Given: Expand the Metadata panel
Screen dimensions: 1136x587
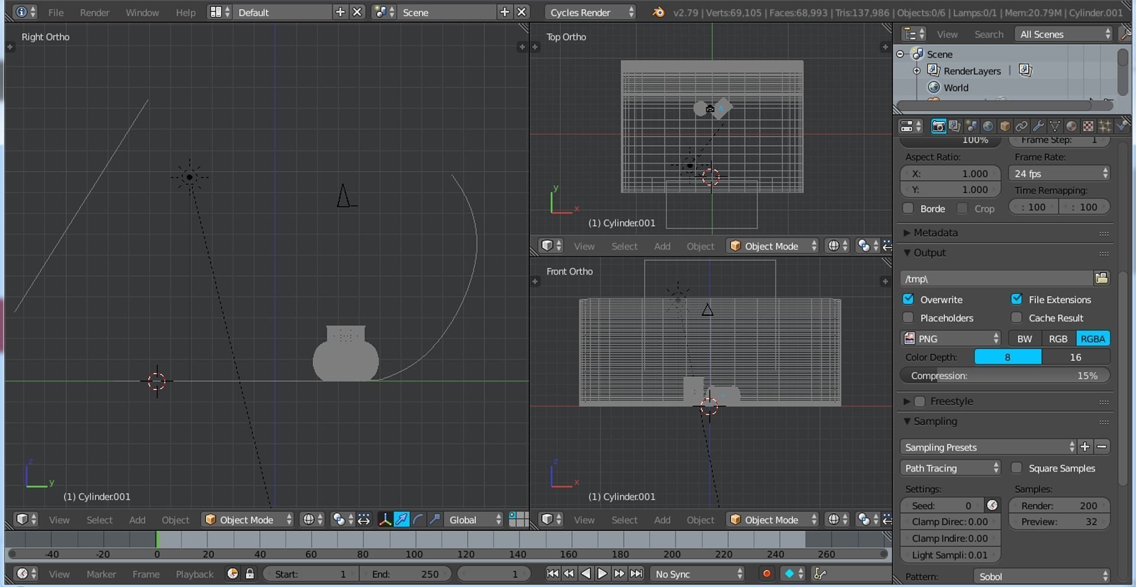Looking at the screenshot, I should click(906, 233).
